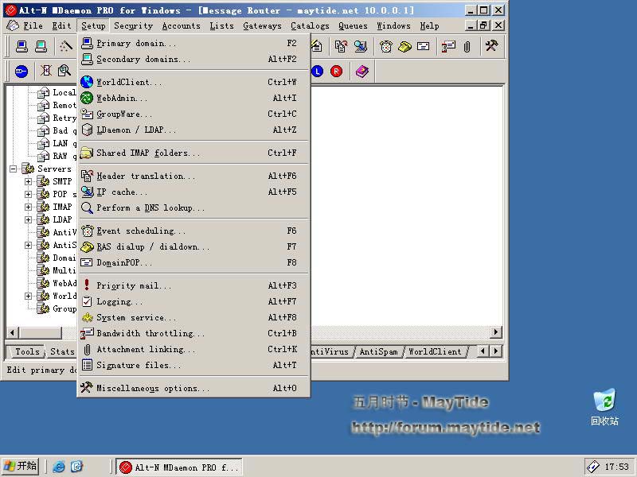This screenshot has width=637, height=477.
Task: Click the blue L circle toolbar icon
Action: tap(317, 72)
